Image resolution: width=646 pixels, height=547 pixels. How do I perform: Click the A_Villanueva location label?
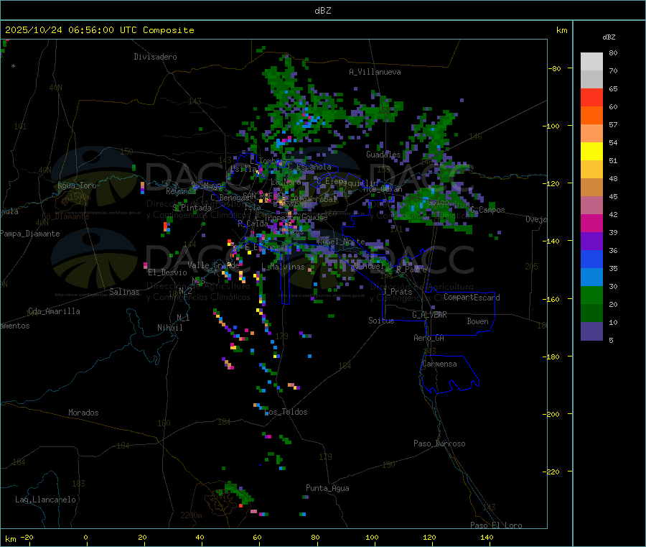point(375,72)
